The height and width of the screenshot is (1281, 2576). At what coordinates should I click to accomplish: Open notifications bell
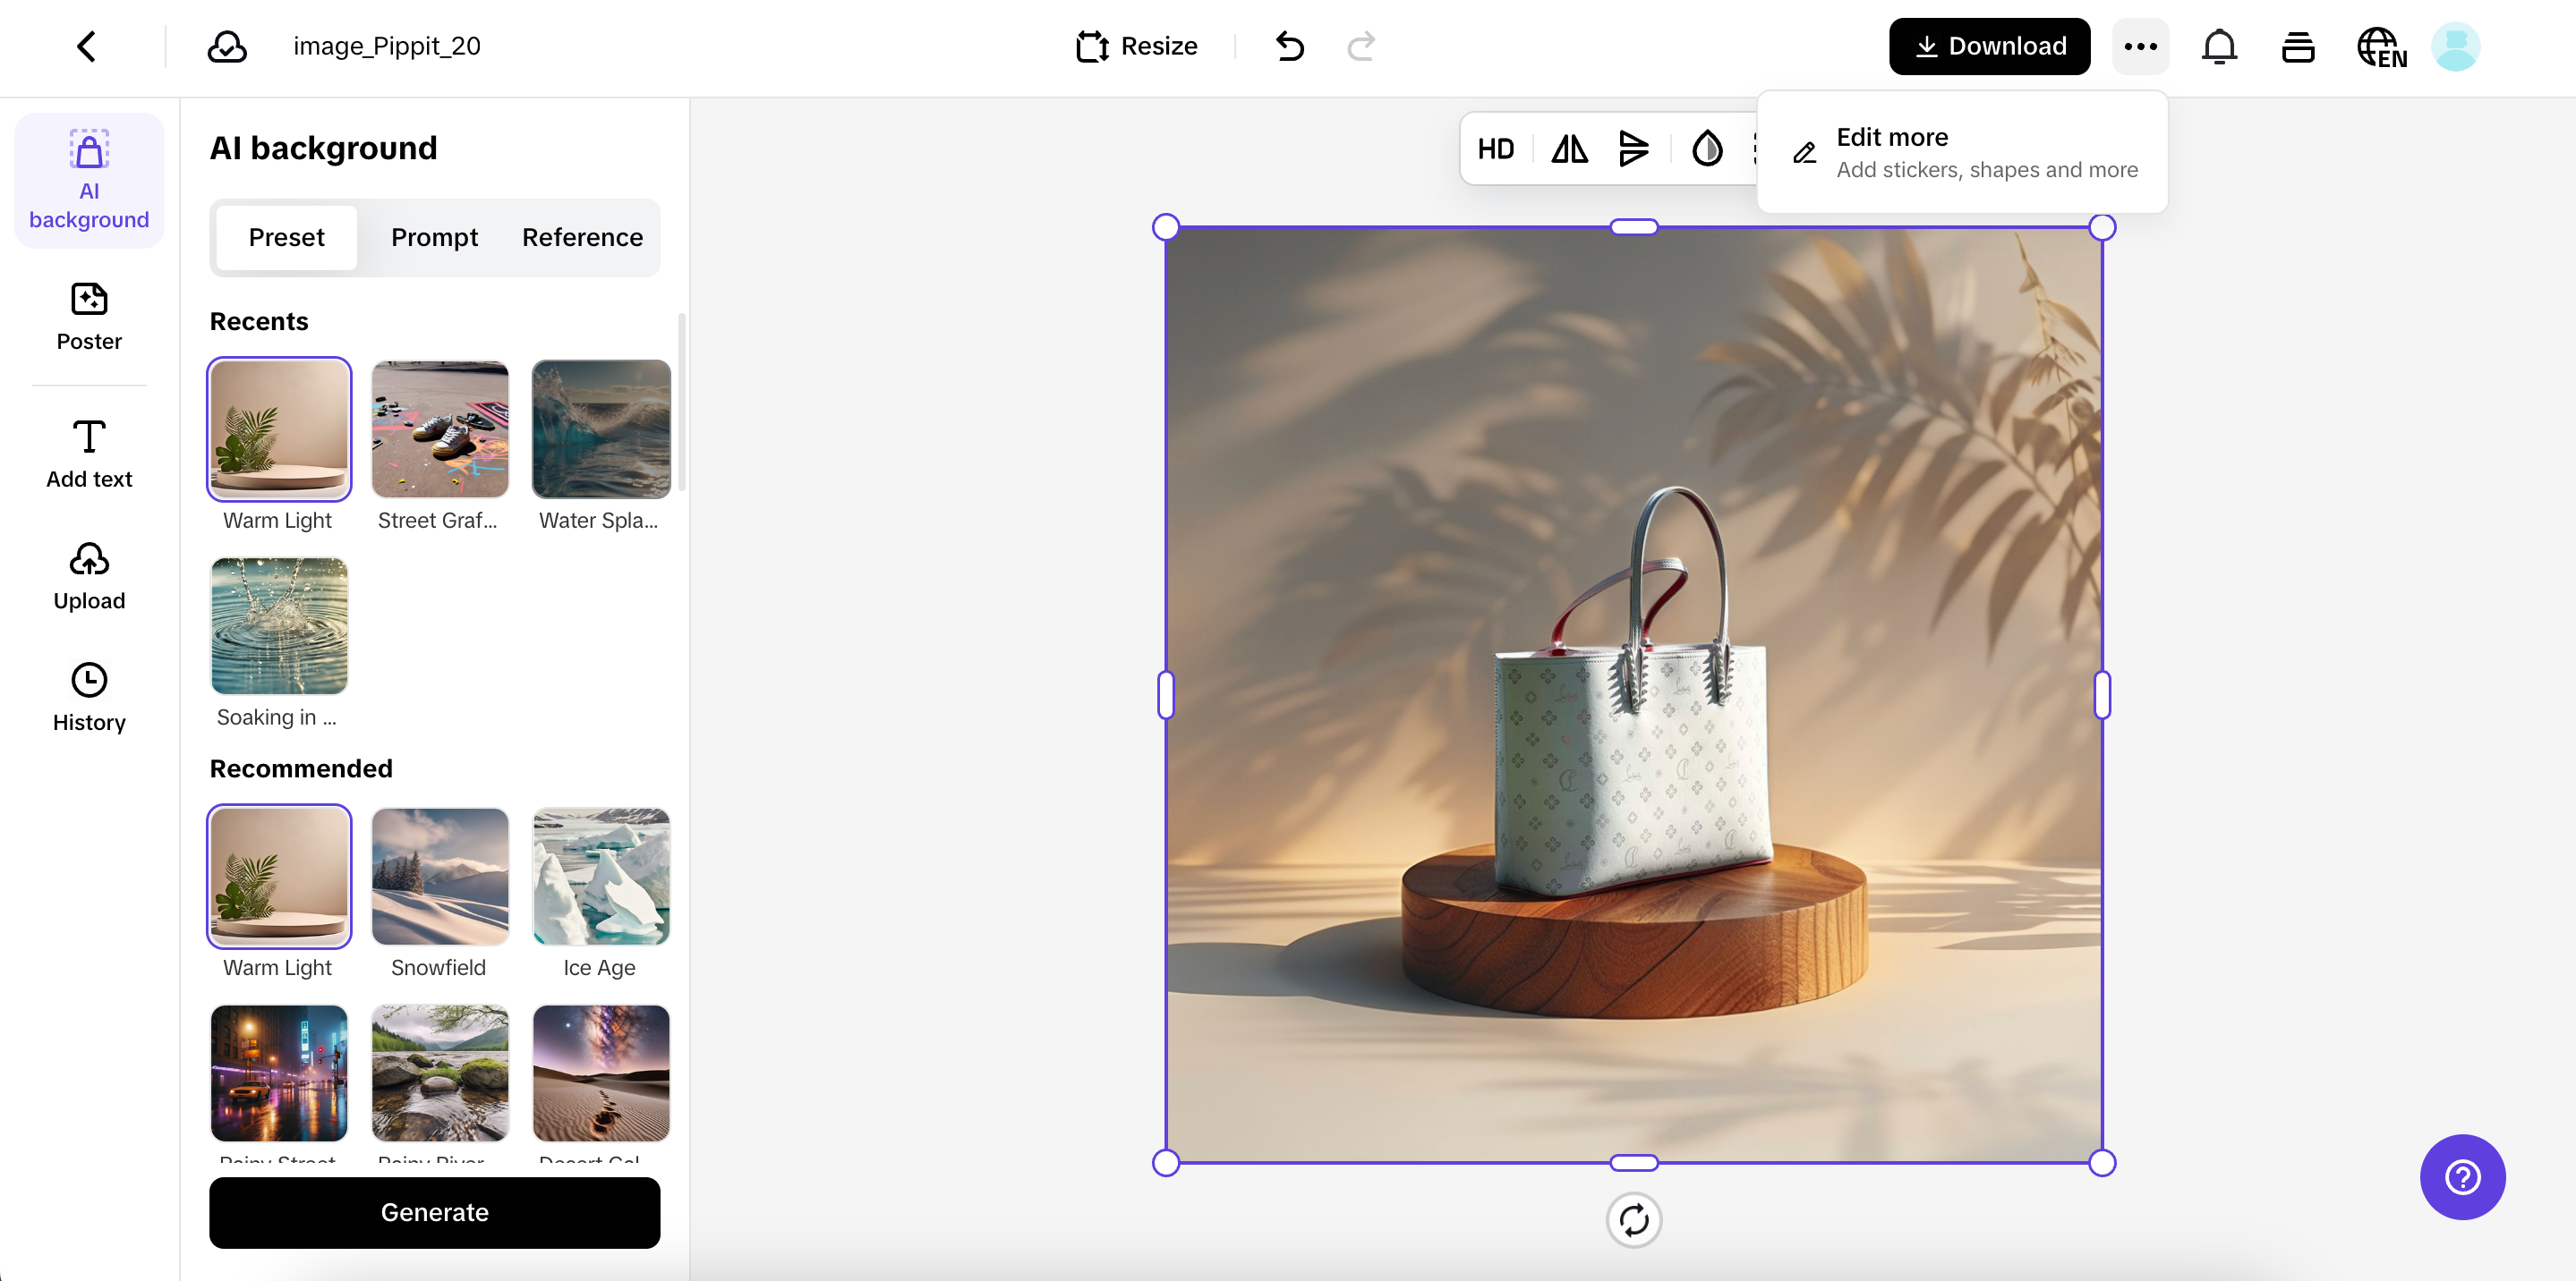[x=2219, y=46]
